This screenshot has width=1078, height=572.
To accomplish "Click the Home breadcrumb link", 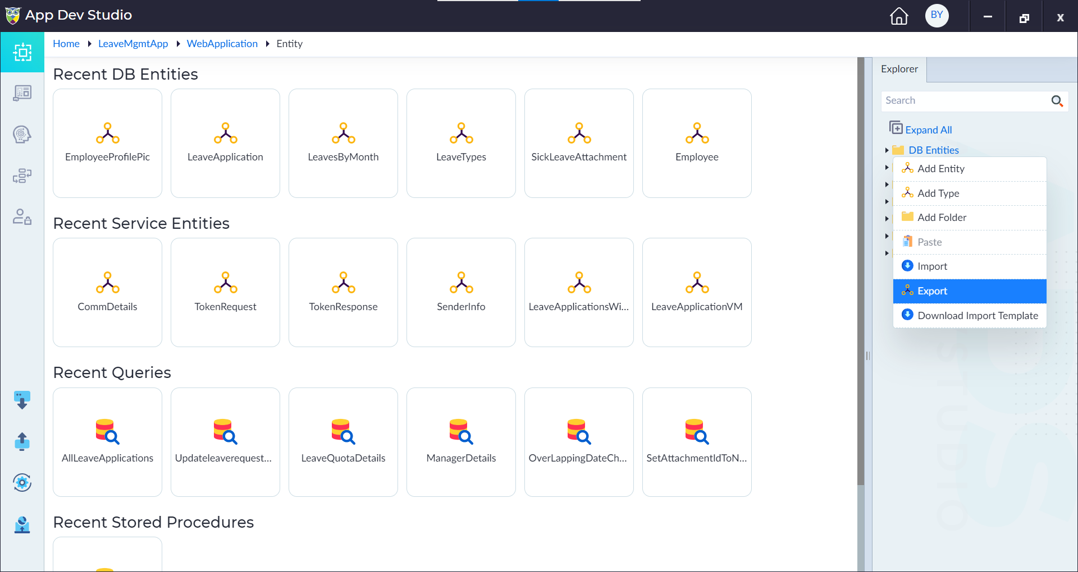I will tap(66, 44).
